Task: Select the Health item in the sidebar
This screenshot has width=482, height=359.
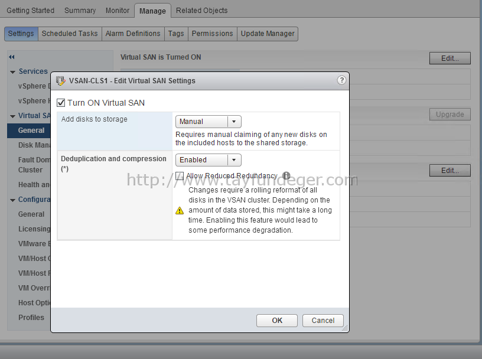Action: [34, 185]
